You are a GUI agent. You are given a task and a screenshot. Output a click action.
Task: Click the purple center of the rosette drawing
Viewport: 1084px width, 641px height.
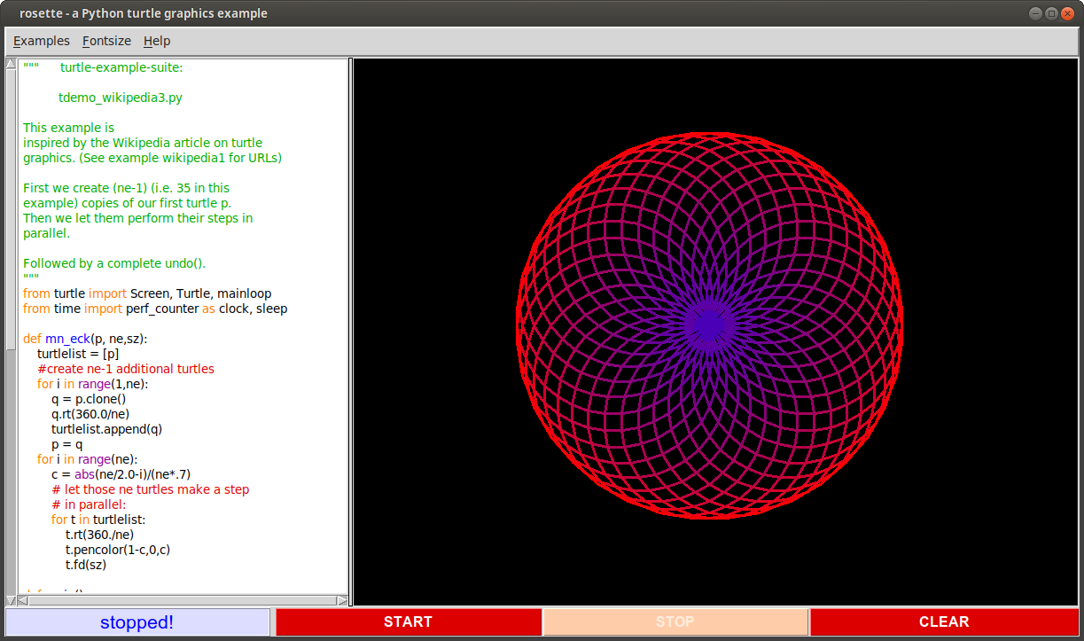(709, 326)
